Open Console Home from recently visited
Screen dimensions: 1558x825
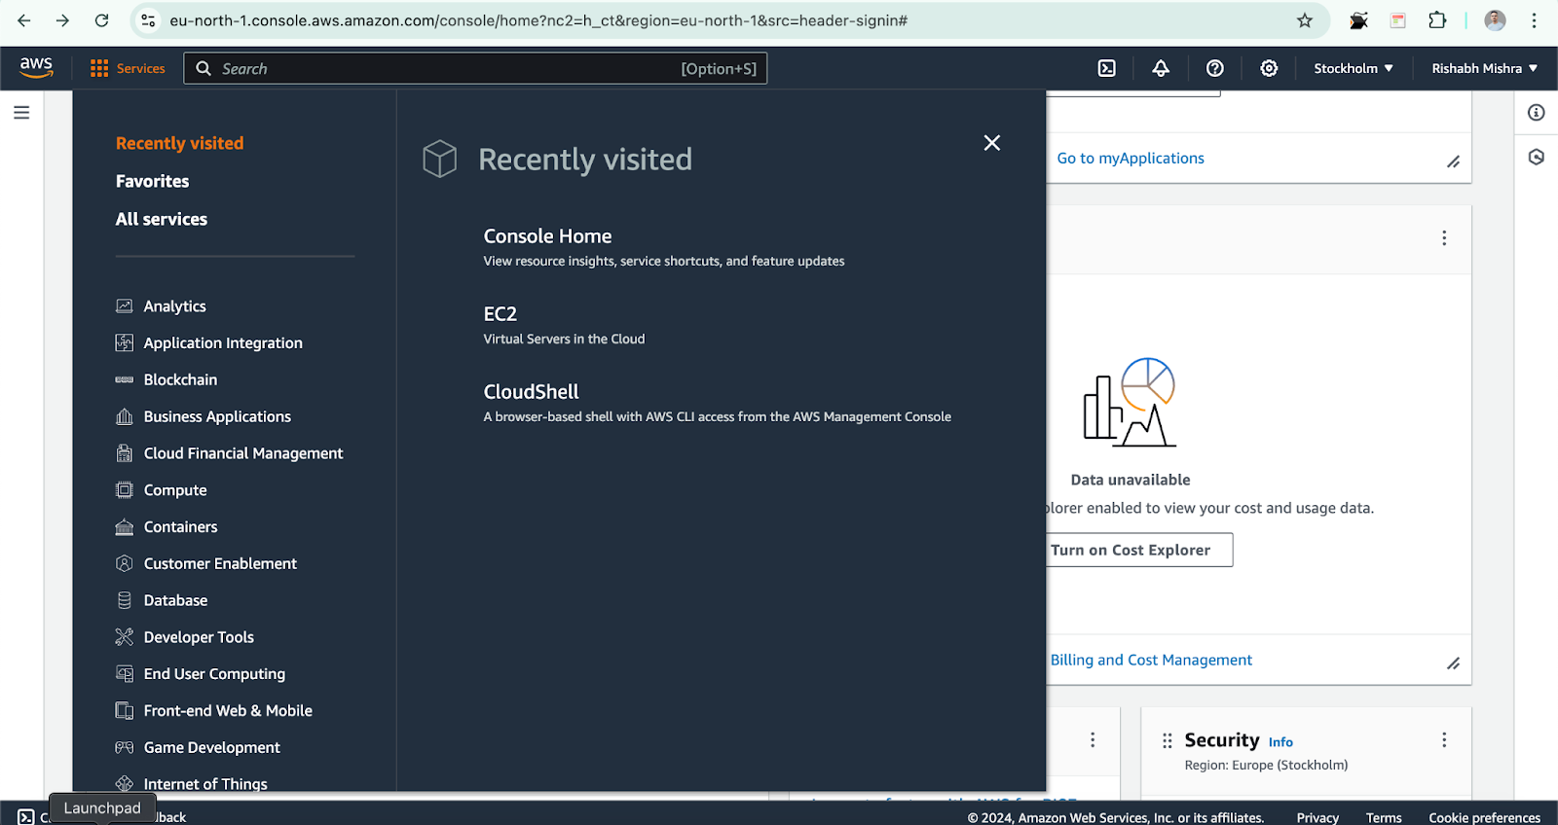click(548, 236)
